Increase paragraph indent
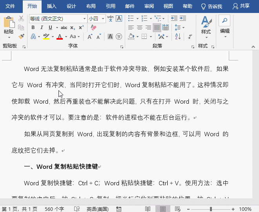 coord(183,18)
